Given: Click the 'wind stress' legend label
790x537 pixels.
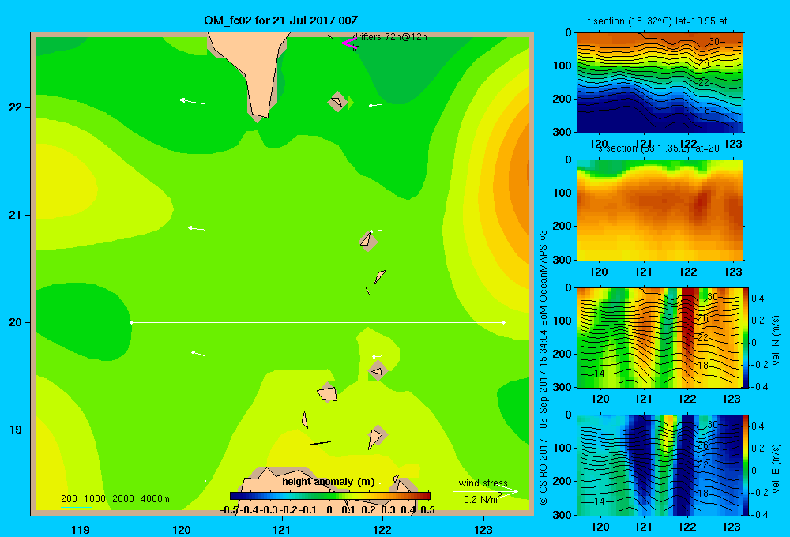Looking at the screenshot, I should pos(483,483).
